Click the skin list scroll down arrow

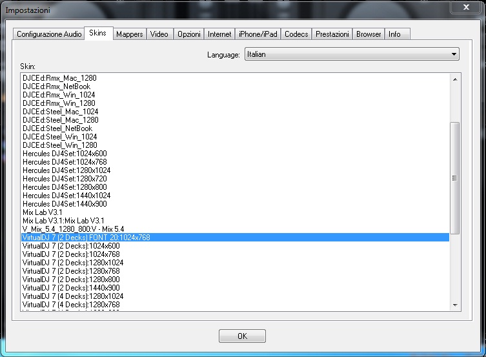(454, 305)
